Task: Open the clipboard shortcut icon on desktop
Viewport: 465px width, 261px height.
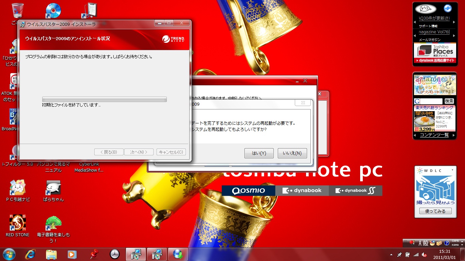Action: pyautogui.click(x=89, y=11)
